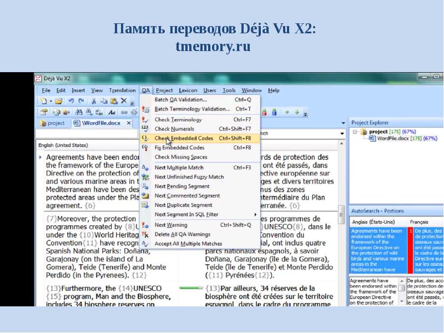Screen dimensions: 444x333
Task: Click the Delete X toolbar icon
Action: [123, 101]
